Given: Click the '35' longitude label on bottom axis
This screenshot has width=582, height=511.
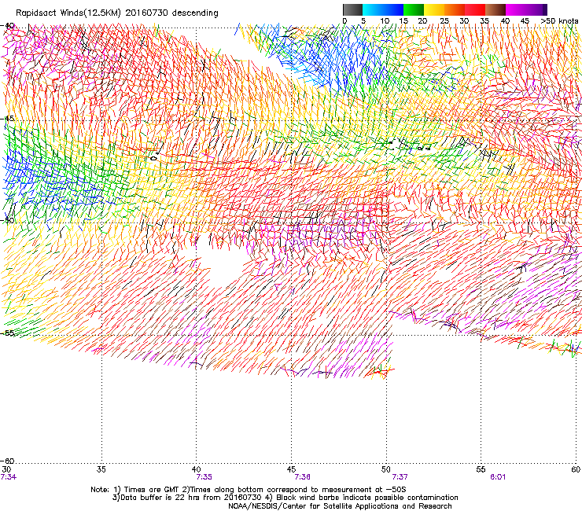Looking at the screenshot, I should [x=101, y=469].
